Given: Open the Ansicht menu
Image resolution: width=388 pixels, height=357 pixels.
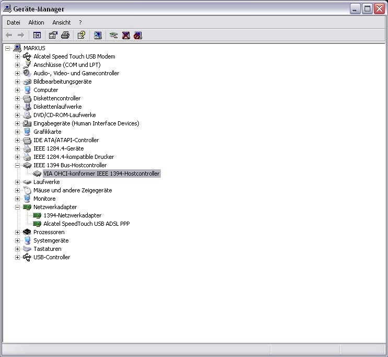Looking at the screenshot, I should click(x=62, y=22).
